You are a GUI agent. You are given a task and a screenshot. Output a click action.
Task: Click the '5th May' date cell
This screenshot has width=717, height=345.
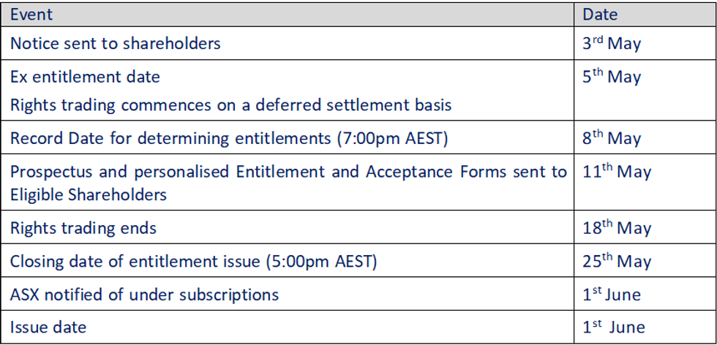coord(612,77)
